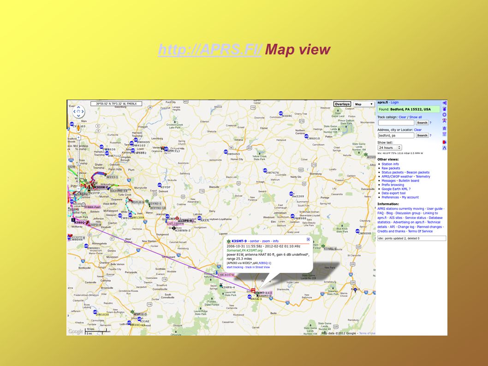Click the info link in K3SMT-9 balloon
488x366 pixels.
276,241
